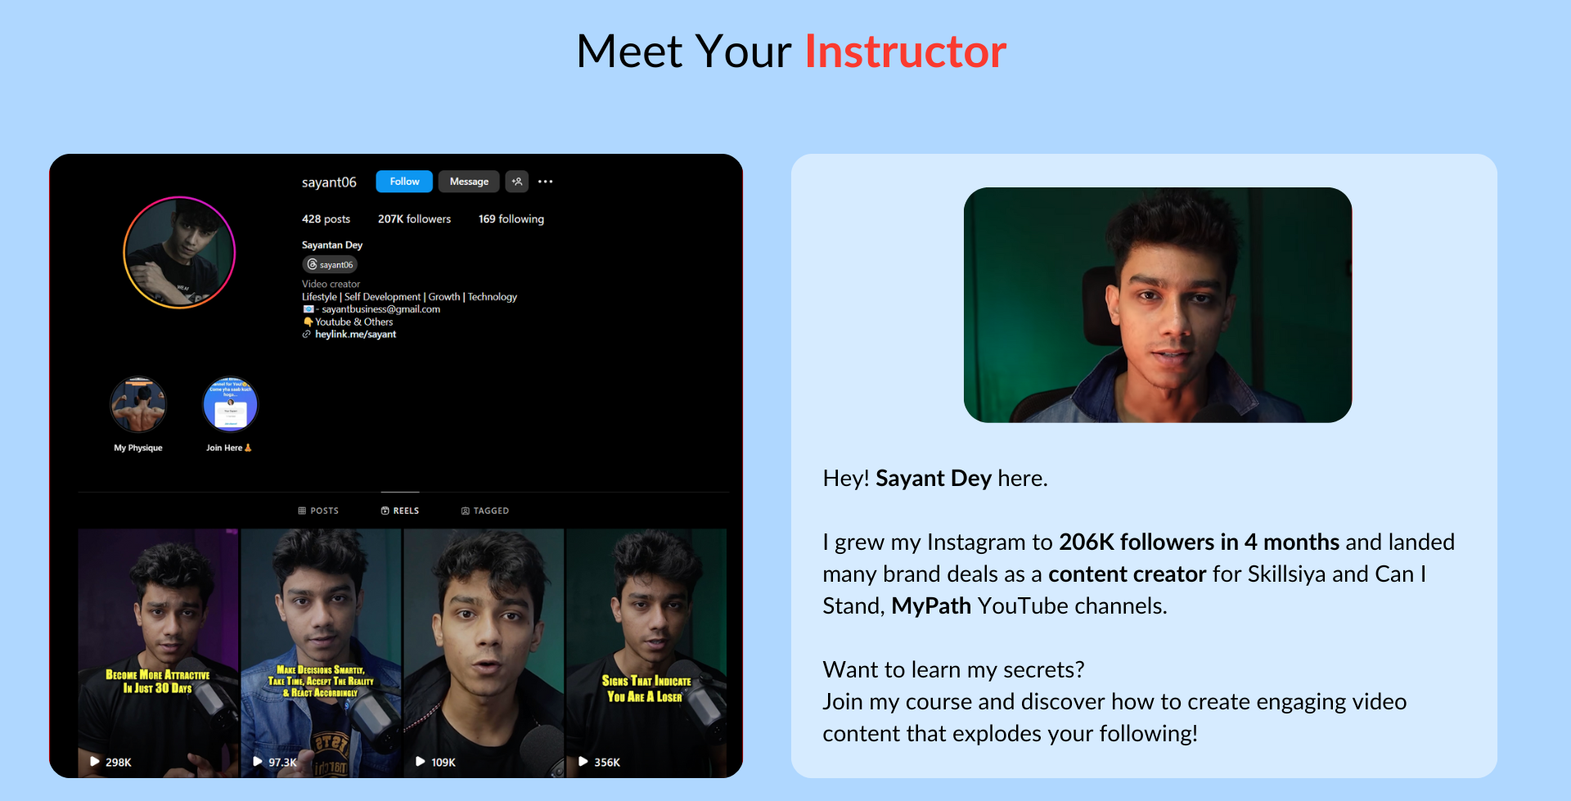This screenshot has height=801, width=1571.
Task: Switch to the POSTS tab
Action: (318, 511)
